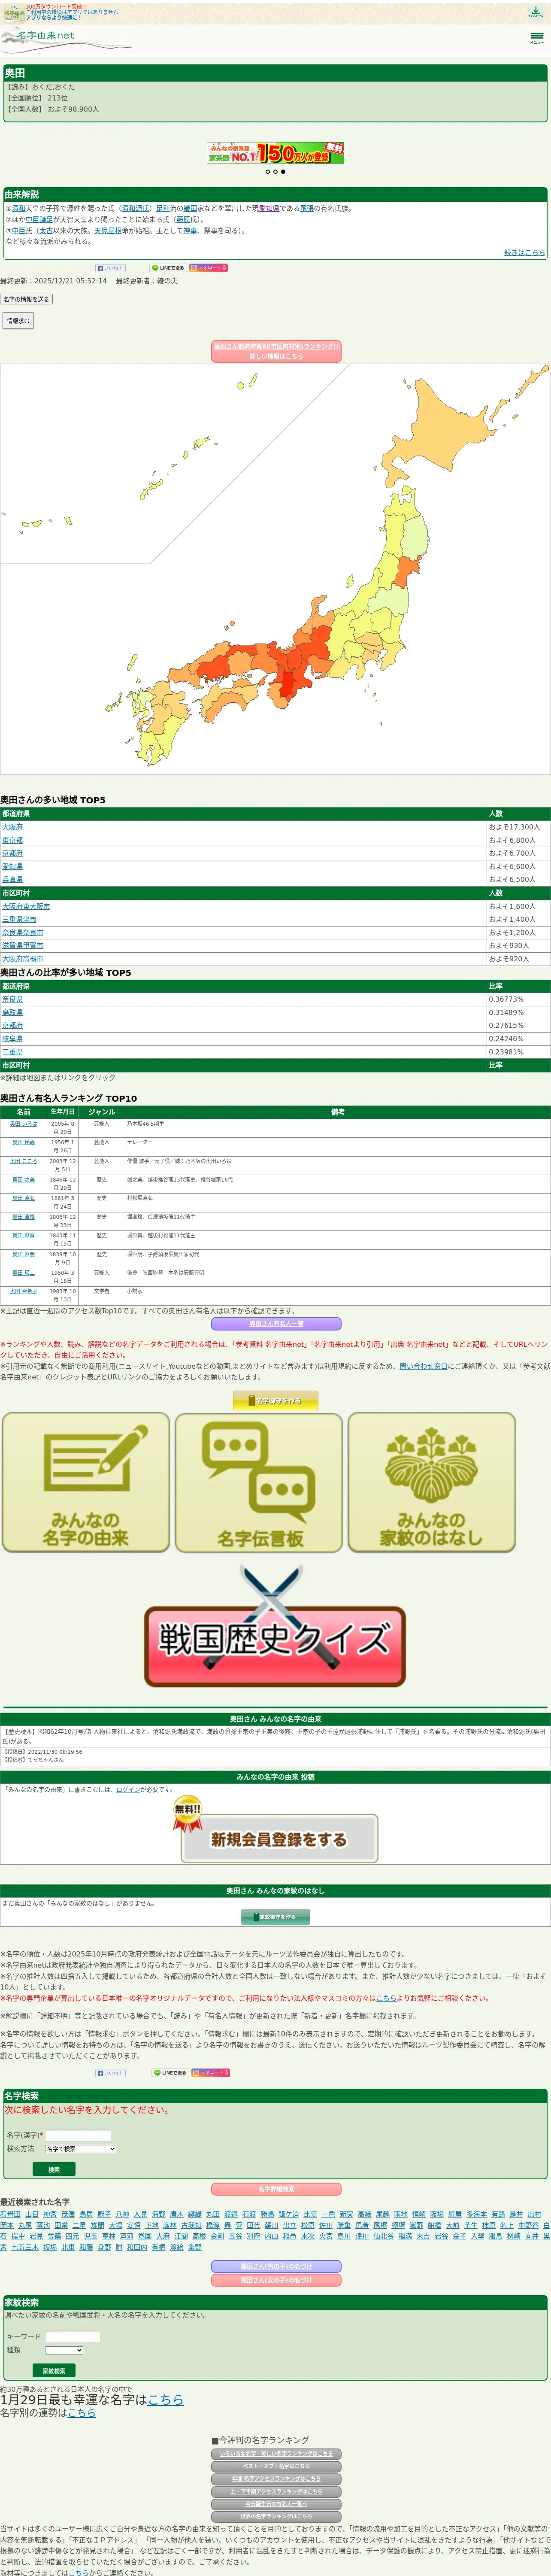Open 奥田 いろは celebrity link
The image size is (551, 2576).
23,1124
